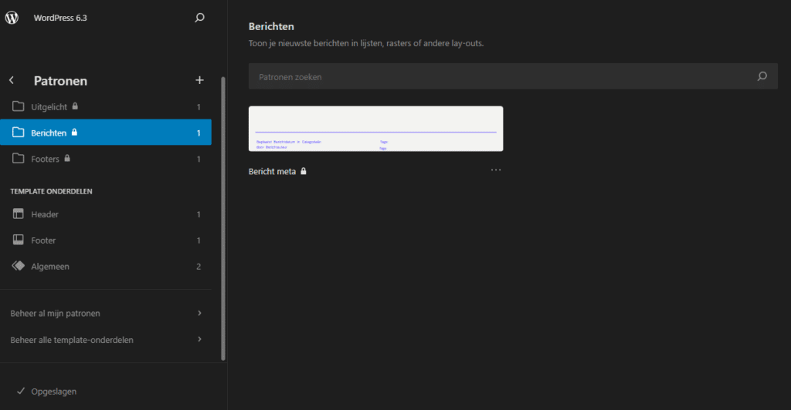Expand Beheer al mijn patronen chevron
Screen dimensions: 791x410
click(x=199, y=313)
